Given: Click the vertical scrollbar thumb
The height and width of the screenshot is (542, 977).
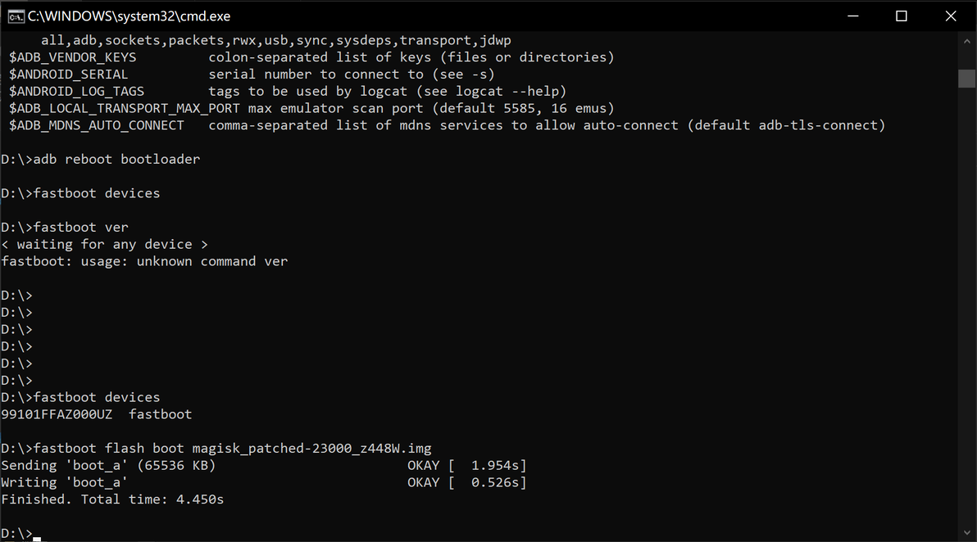Looking at the screenshot, I should [966, 78].
